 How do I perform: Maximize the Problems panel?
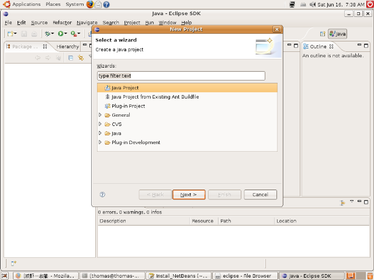[x=366, y=202]
